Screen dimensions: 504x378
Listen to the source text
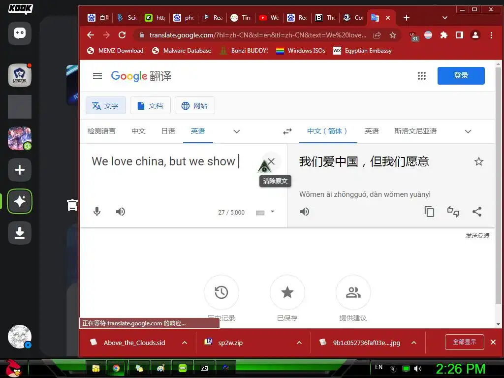coord(121,212)
